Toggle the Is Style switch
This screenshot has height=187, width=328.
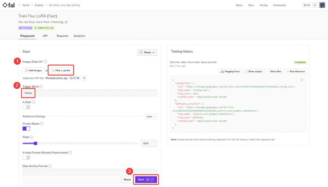[x=26, y=107]
